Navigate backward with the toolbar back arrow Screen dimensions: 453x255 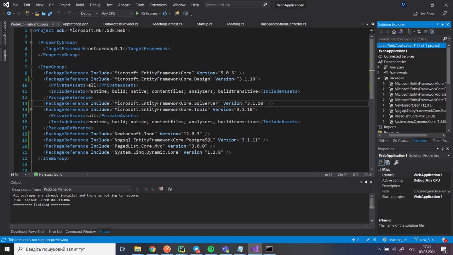pos(9,13)
